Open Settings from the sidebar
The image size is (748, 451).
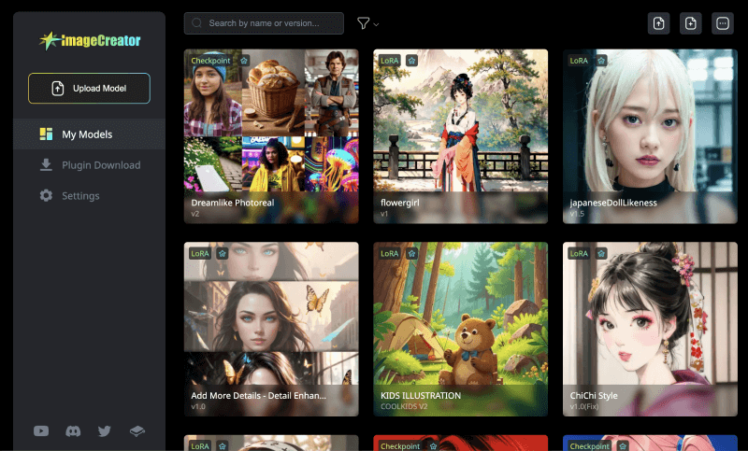click(80, 196)
